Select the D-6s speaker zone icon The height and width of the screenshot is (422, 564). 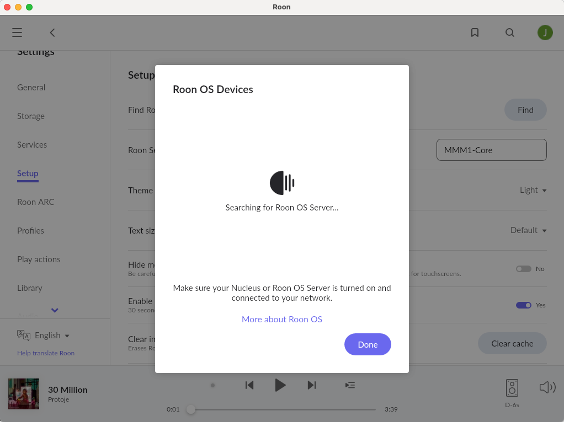coord(512,387)
